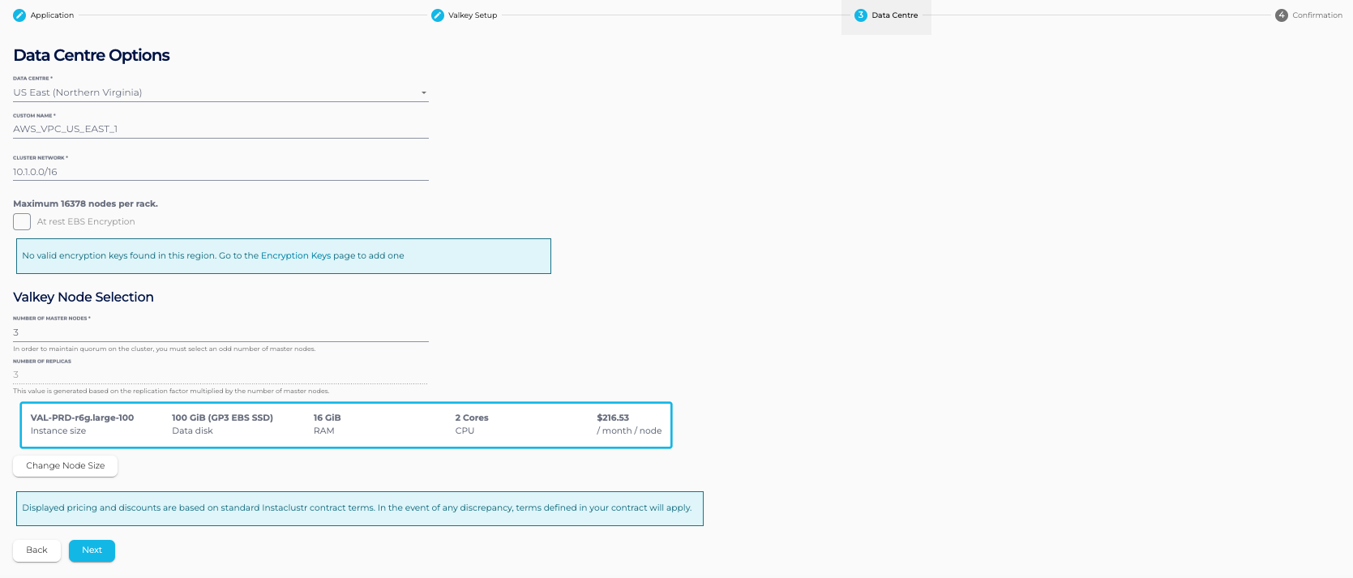Focus the Number of Master Nodes field
Screen dimensions: 1353x578
pos(221,332)
